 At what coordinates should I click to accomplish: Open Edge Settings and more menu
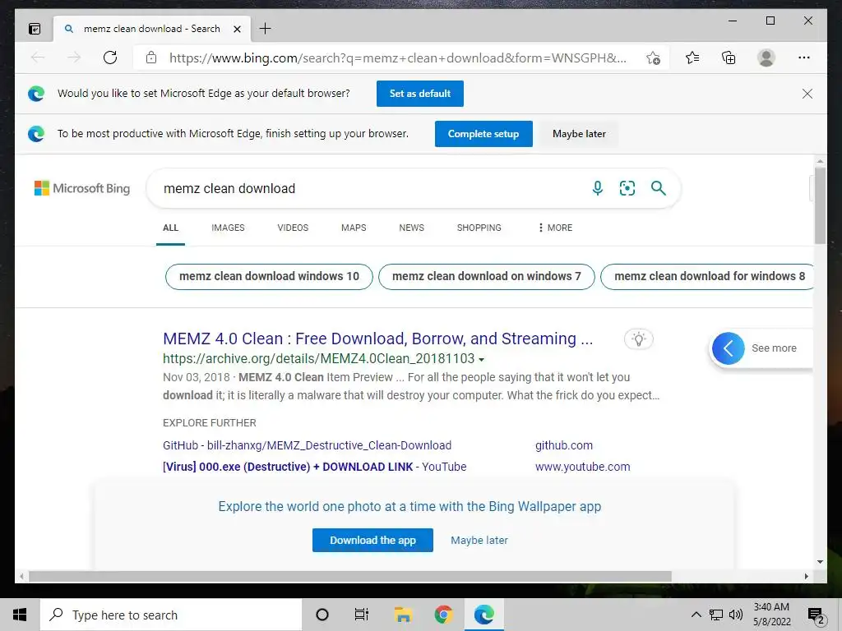click(804, 58)
